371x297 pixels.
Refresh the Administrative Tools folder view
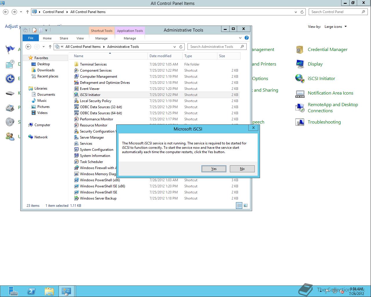point(181,47)
